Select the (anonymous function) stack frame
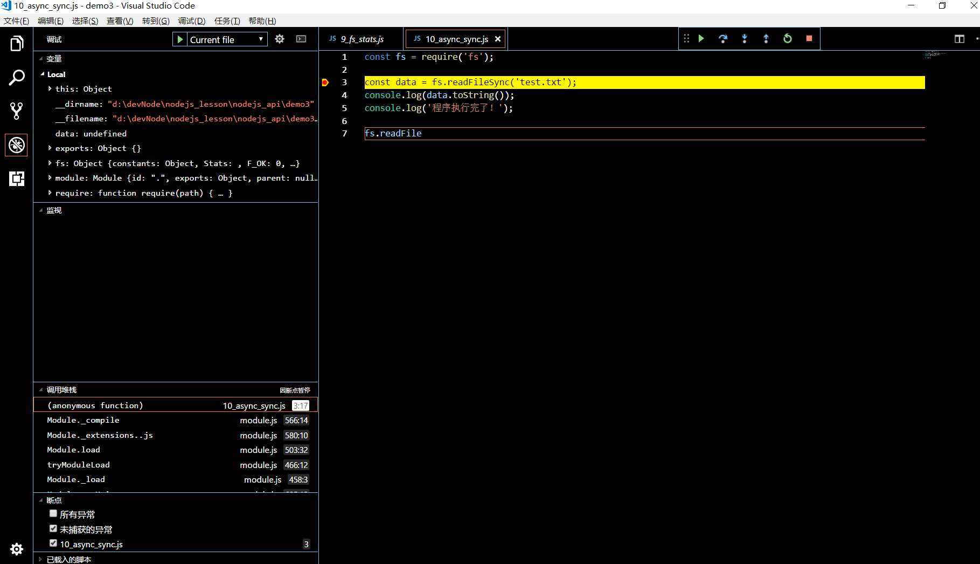This screenshot has height=564, width=980. [176, 405]
